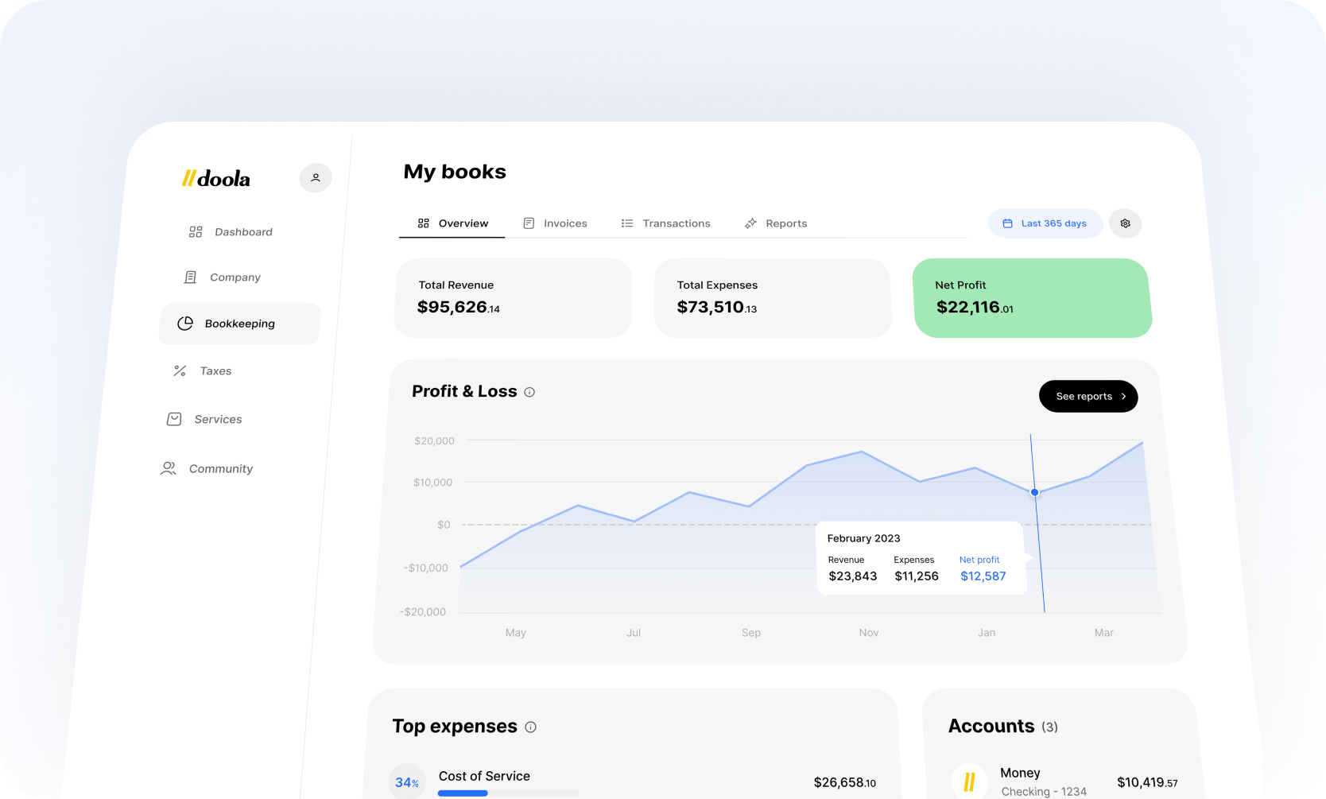Click the Community people icon
The width and height of the screenshot is (1326, 799).
pyautogui.click(x=169, y=469)
